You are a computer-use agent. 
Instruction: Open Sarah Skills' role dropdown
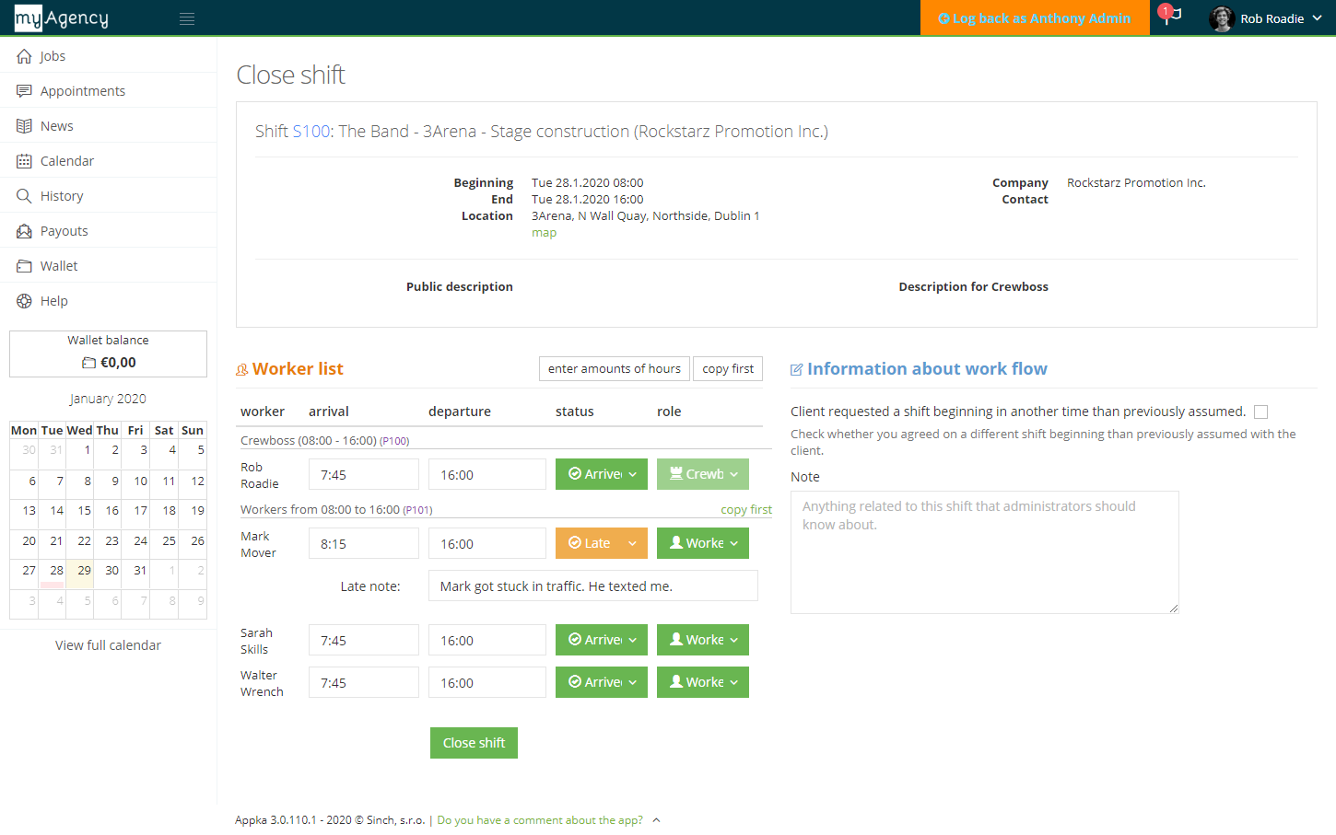tap(734, 639)
